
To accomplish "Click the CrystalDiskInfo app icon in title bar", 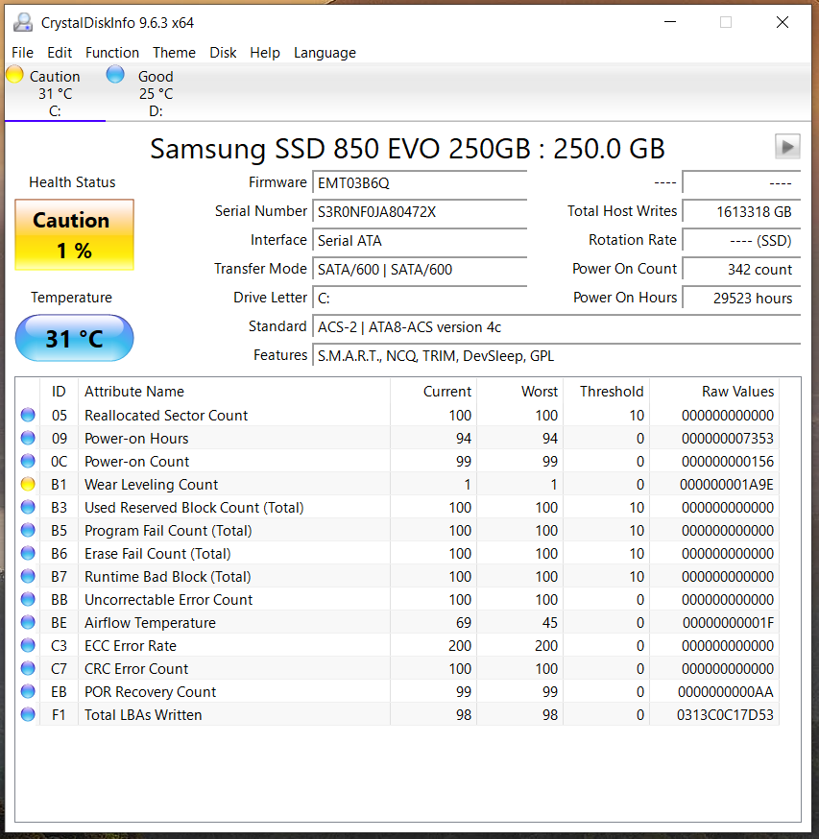I will (x=22, y=22).
